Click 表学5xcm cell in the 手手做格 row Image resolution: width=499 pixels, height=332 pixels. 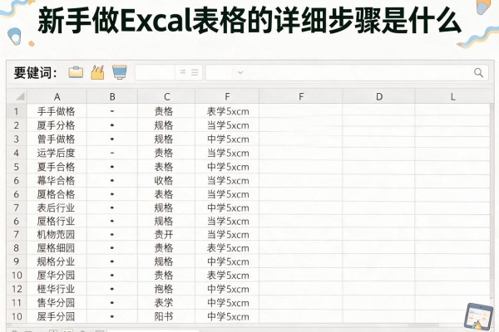click(x=228, y=111)
